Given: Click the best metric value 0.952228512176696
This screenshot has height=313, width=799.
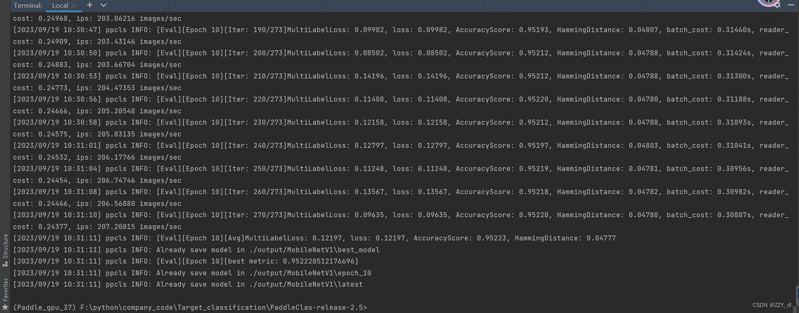Looking at the screenshot, I should click(319, 261).
